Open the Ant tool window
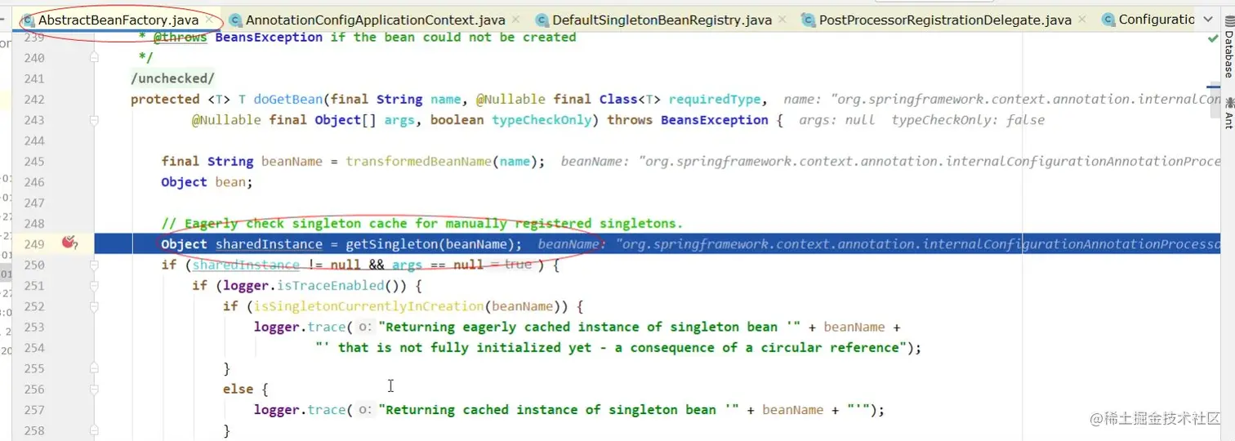The width and height of the screenshot is (1235, 441). click(x=1228, y=113)
